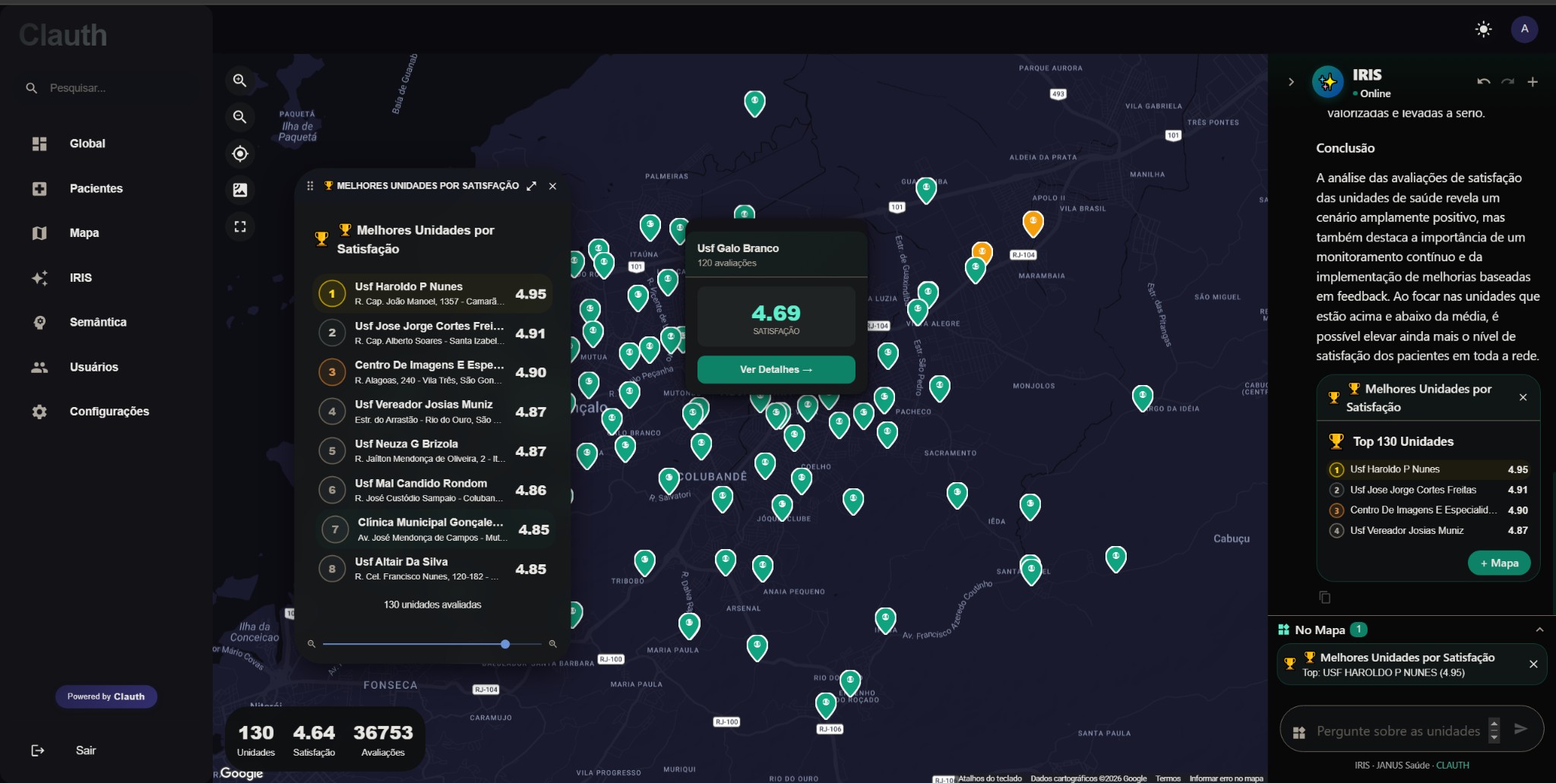
Task: Center the map on current location
Action: click(x=239, y=153)
